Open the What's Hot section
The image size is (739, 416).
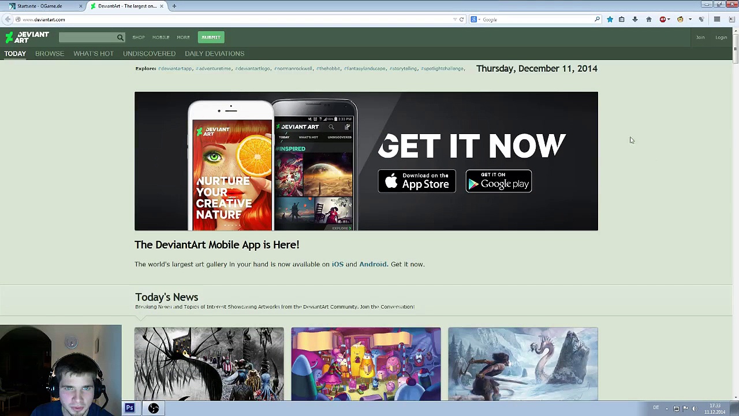(x=93, y=54)
